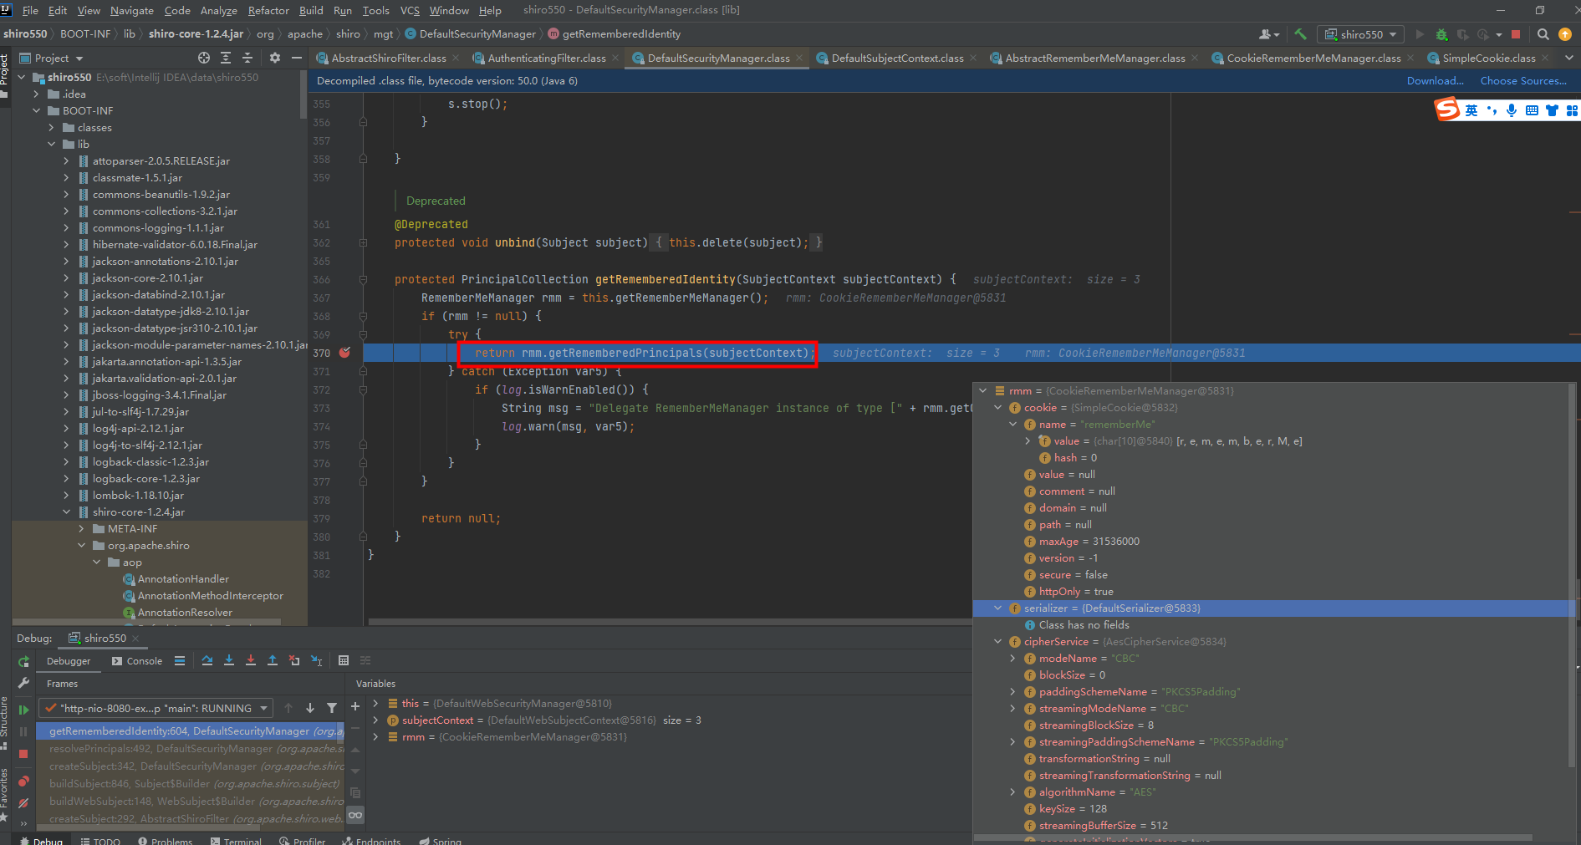
Task: Open the Navigate menu
Action: pyautogui.click(x=132, y=10)
